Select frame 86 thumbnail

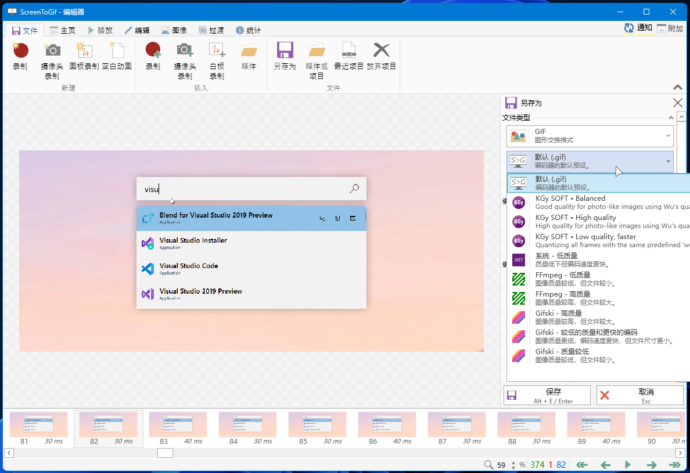(387, 428)
